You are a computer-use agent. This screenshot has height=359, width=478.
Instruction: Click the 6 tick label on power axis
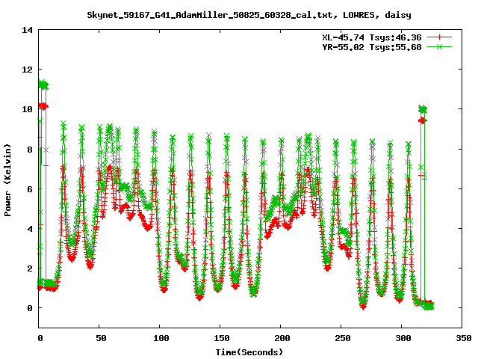31,188
